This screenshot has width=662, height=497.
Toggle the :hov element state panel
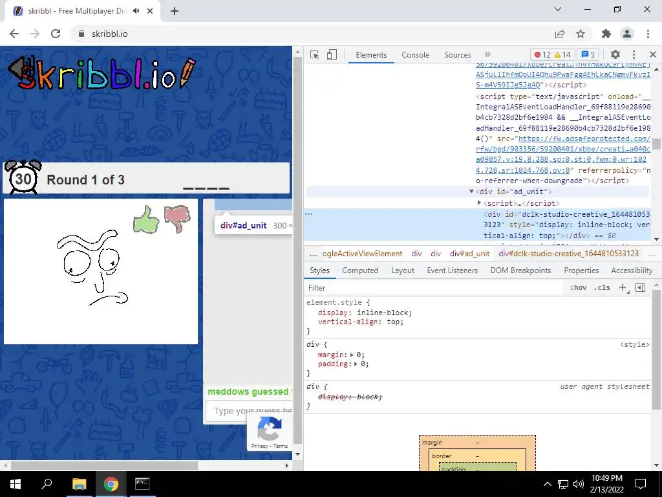(578, 288)
